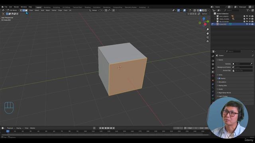The height and width of the screenshot is (143, 255).
Task: Switch to the Modeling workspace tab
Action: (x=47, y=7)
